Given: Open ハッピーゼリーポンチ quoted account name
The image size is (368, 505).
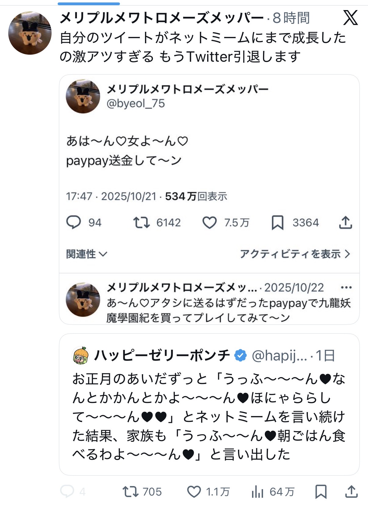Looking at the screenshot, I should click(x=162, y=355).
